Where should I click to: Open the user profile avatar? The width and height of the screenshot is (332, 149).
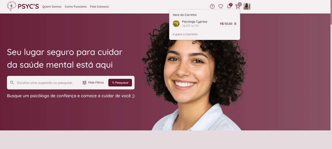coord(247,6)
